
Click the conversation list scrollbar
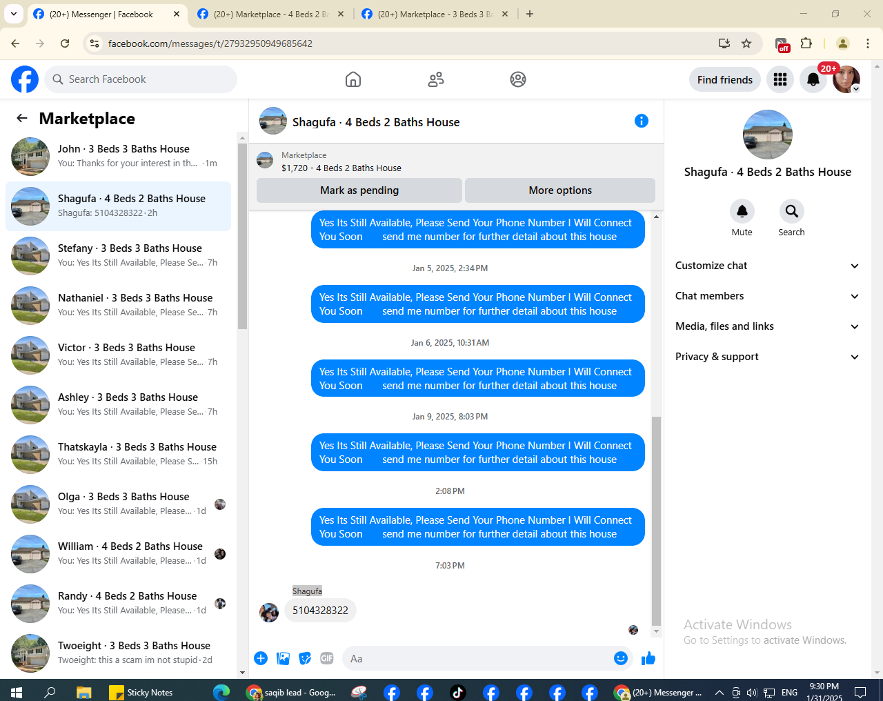pos(242,236)
